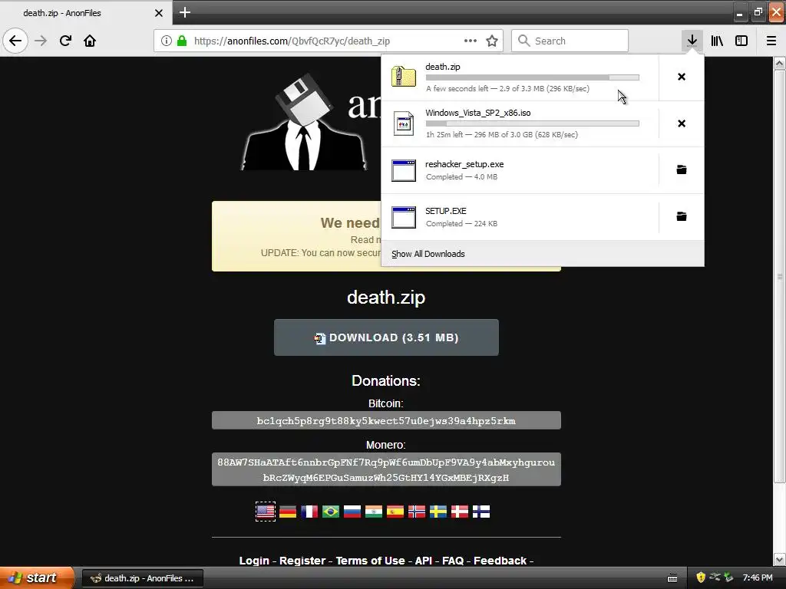Click inside the Search box
786x589 pixels.
[570, 41]
